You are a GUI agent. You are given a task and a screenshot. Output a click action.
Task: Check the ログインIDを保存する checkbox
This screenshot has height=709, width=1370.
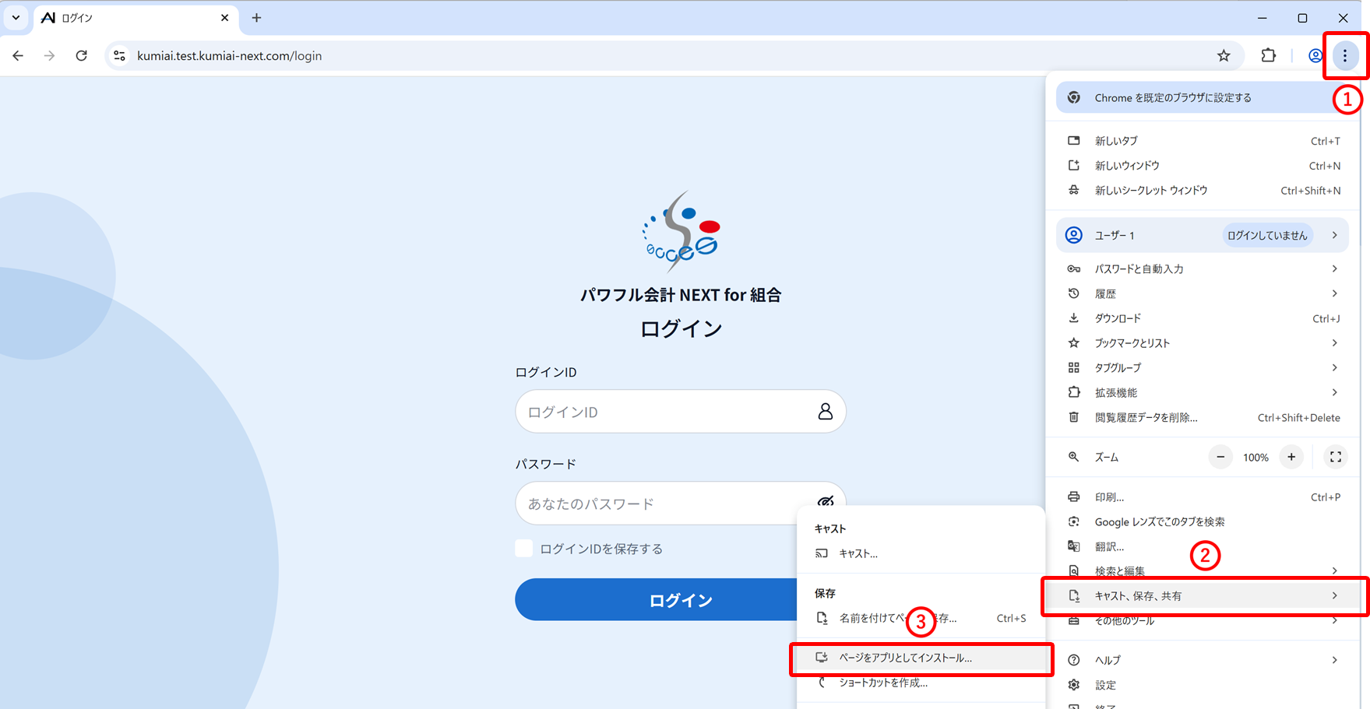point(524,549)
